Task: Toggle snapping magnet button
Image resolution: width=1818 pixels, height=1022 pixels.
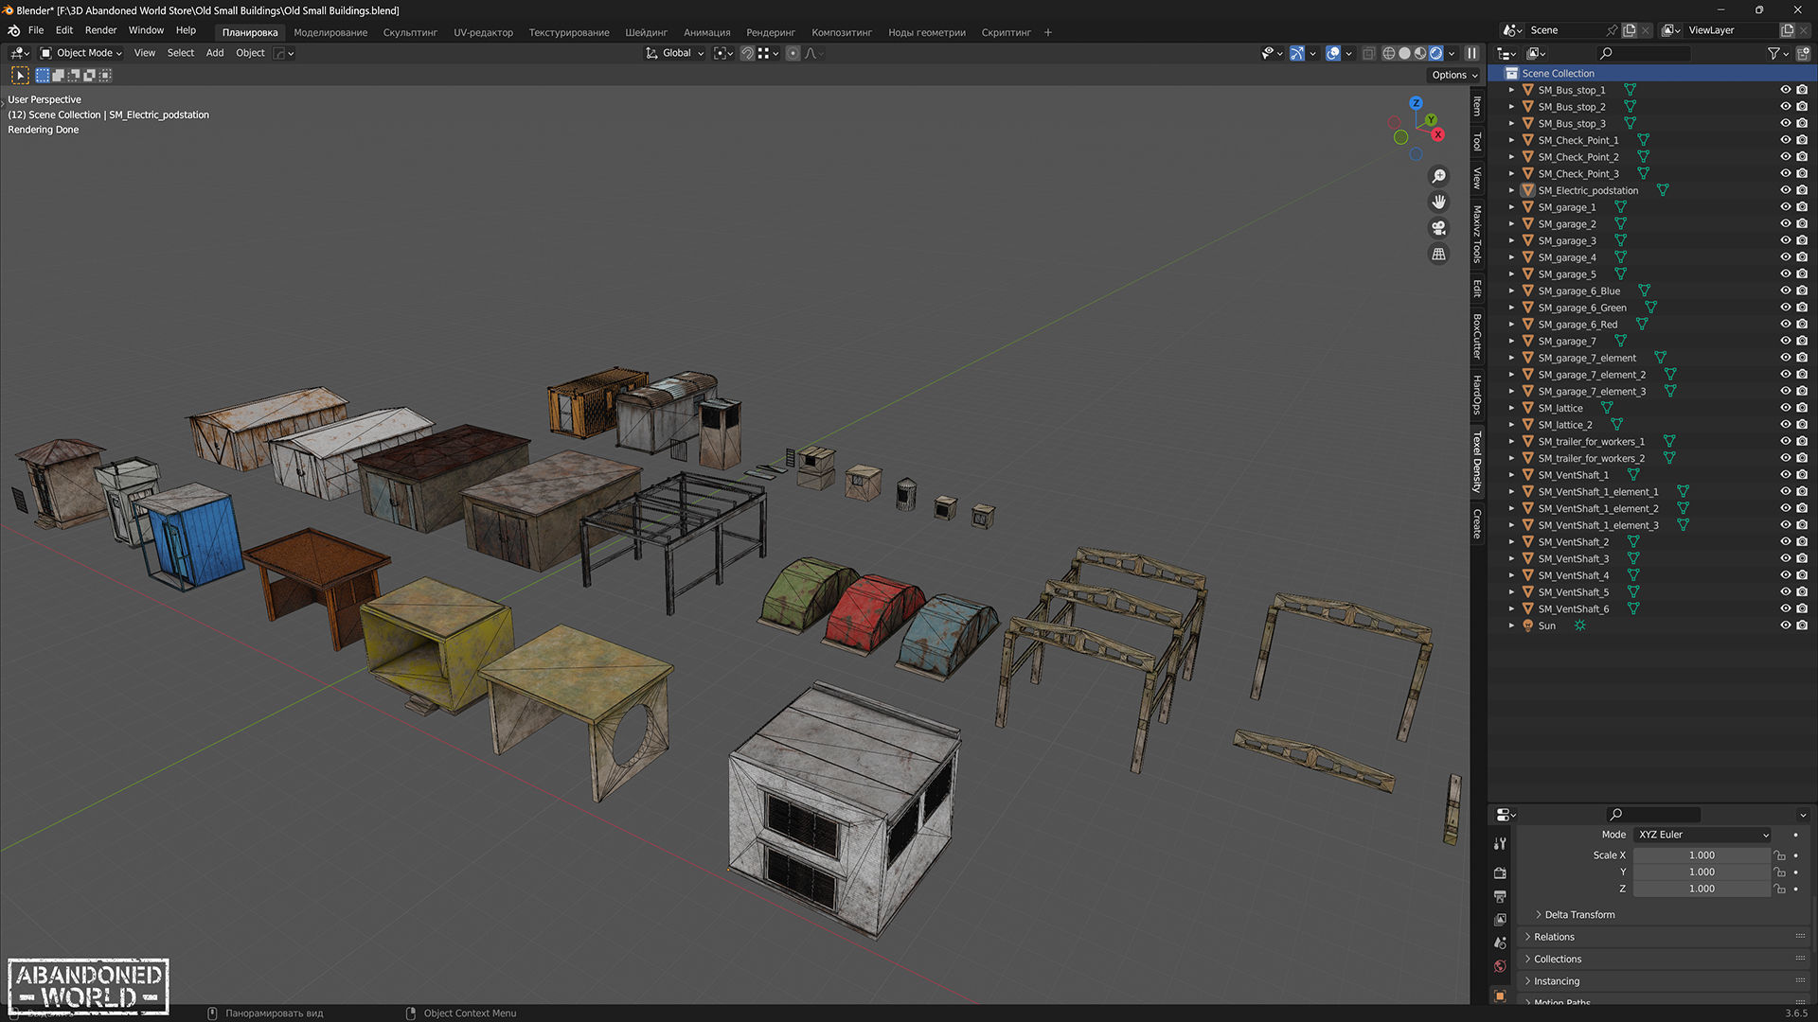Action: pyautogui.click(x=747, y=53)
